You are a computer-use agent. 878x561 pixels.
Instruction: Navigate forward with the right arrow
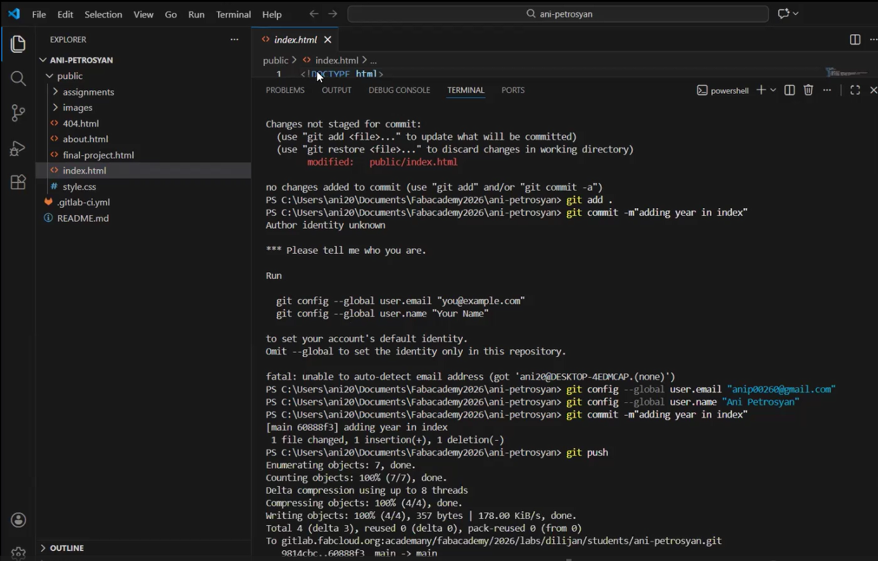[333, 14]
